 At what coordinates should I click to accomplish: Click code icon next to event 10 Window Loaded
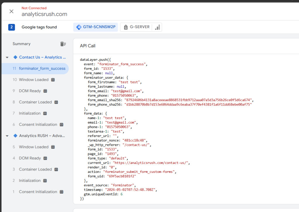pyautogui.click(x=53, y=80)
